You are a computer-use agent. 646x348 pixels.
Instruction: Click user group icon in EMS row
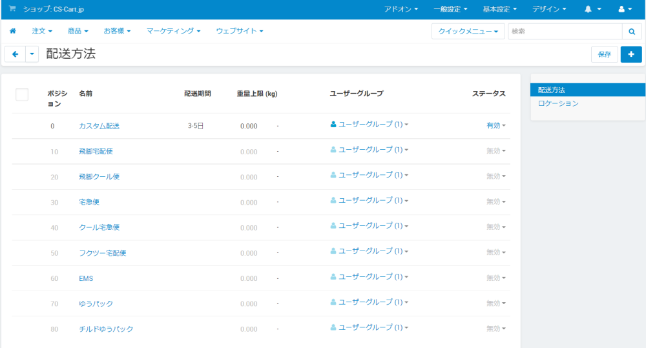(333, 277)
